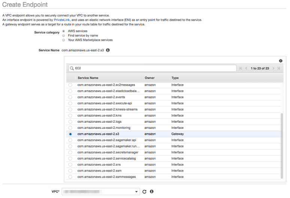Select the sagemaker.runtime service radio
This screenshot has height=198, width=290.
[x=70, y=146]
